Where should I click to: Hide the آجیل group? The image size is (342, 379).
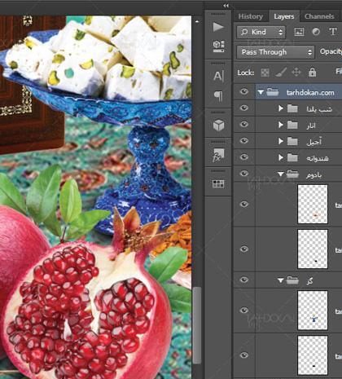[244, 140]
